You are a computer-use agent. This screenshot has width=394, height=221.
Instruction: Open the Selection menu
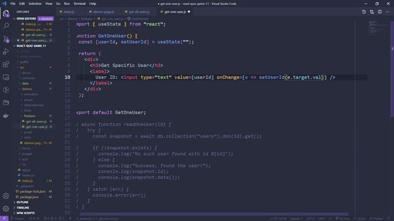(x=35, y=4)
